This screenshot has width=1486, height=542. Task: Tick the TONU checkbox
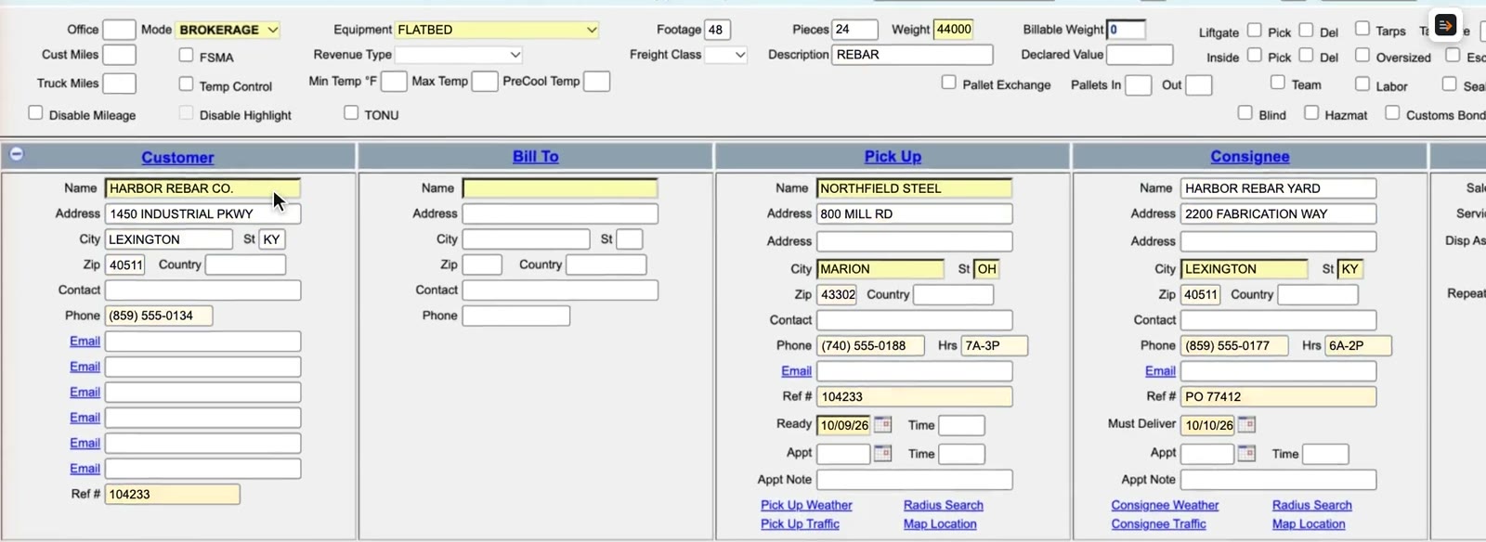point(351,113)
